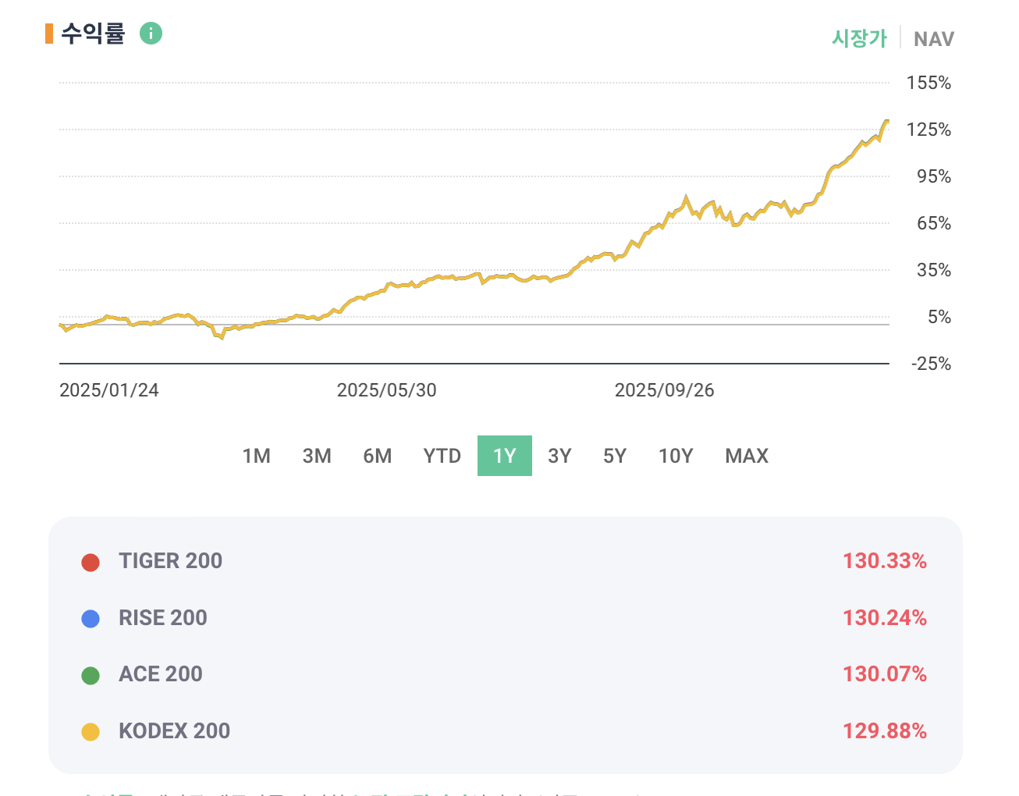
Task: Select the 1M period tab
Action: coord(256,456)
